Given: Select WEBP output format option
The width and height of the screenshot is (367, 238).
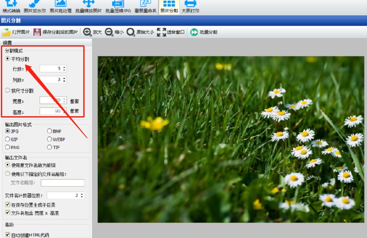Looking at the screenshot, I should pos(50,139).
